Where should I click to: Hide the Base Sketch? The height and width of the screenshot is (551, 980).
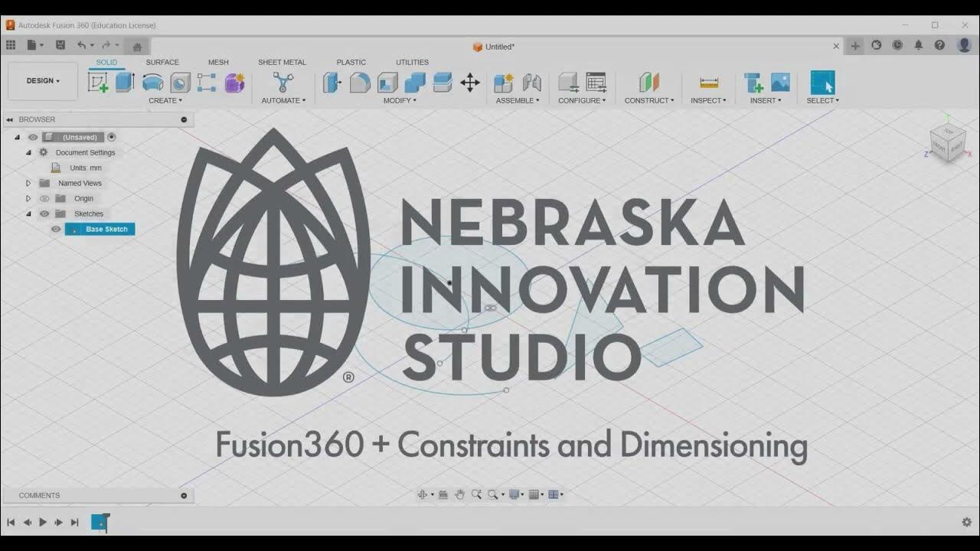pyautogui.click(x=56, y=230)
